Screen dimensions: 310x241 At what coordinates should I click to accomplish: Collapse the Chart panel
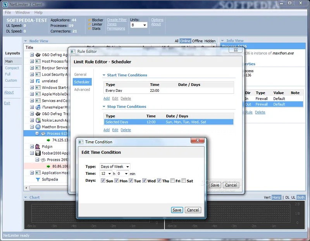tap(26, 197)
